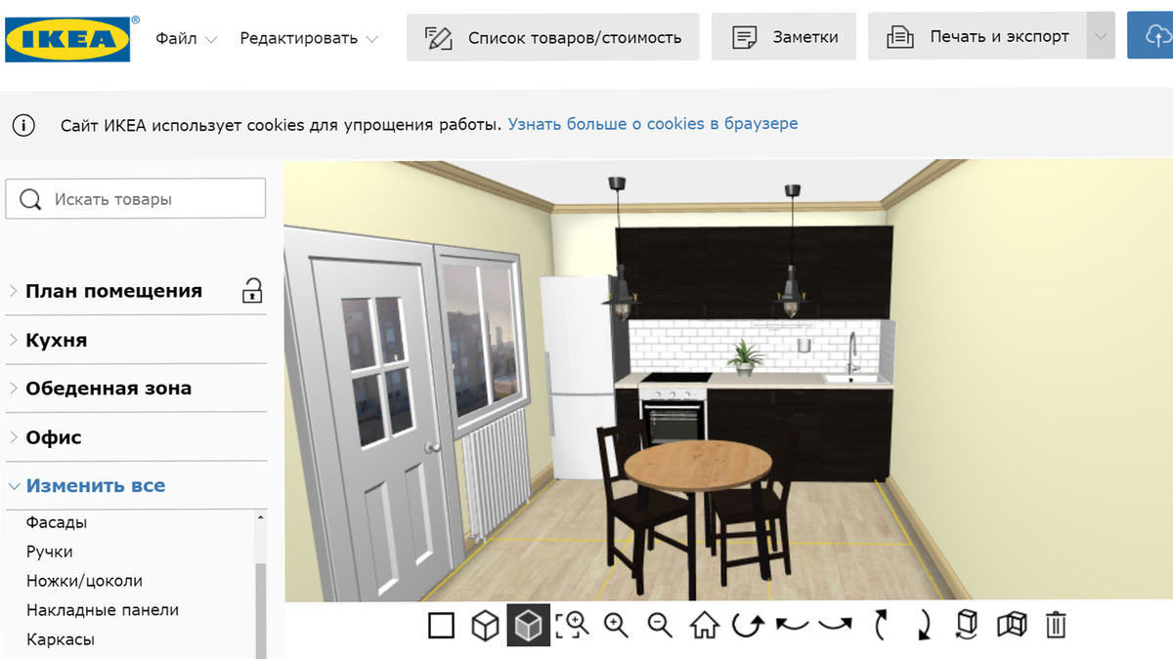Click the info icon in the cookie banner
Image resolution: width=1173 pixels, height=659 pixels.
pos(23,125)
